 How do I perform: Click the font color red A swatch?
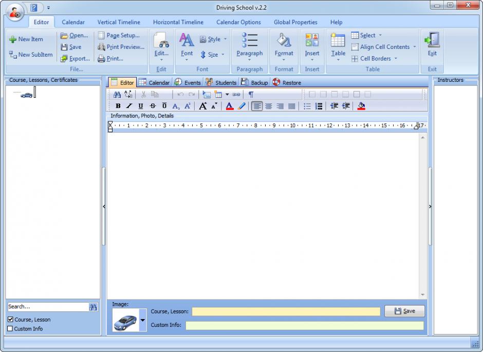[229, 106]
